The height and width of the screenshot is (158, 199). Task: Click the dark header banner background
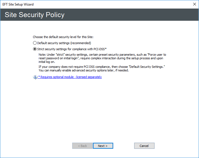click(x=132, y=15)
